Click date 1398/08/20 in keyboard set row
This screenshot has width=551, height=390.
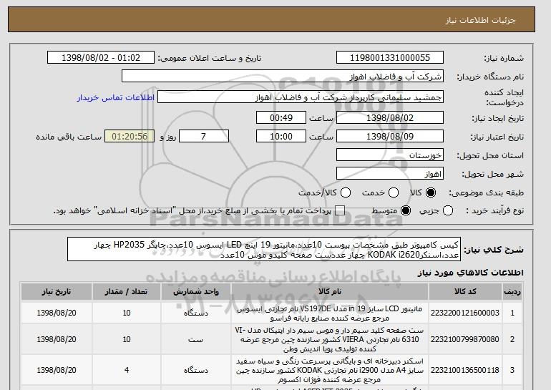pos(57,339)
